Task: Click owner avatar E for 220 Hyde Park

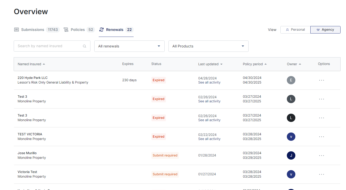Action: tap(291, 80)
